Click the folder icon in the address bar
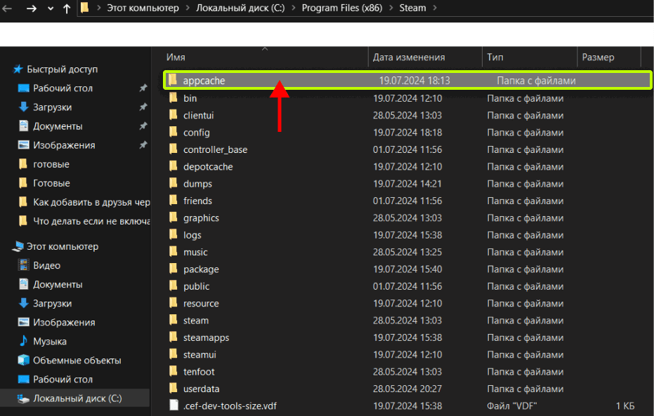The width and height of the screenshot is (654, 416). [85, 8]
